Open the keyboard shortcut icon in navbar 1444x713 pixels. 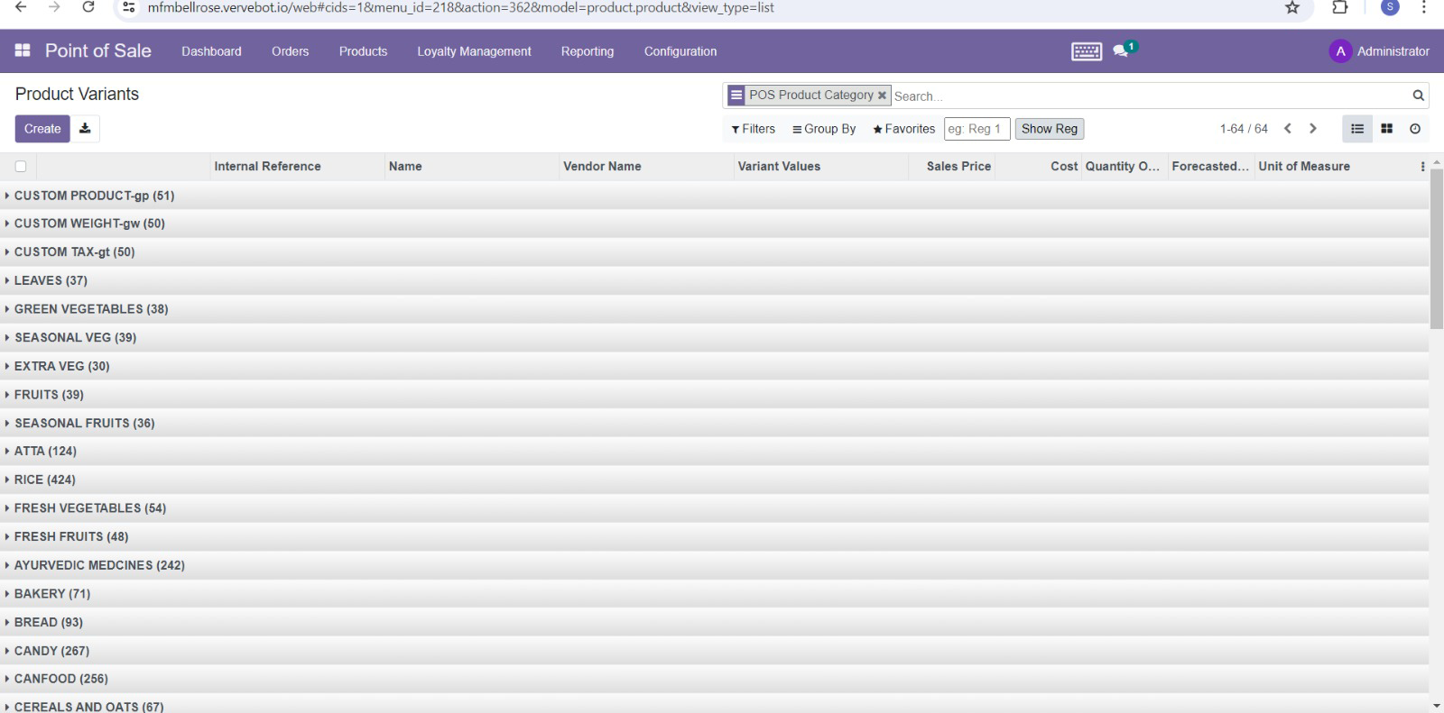point(1086,51)
